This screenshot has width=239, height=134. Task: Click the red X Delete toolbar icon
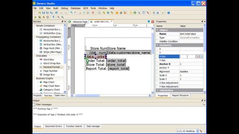93,13
